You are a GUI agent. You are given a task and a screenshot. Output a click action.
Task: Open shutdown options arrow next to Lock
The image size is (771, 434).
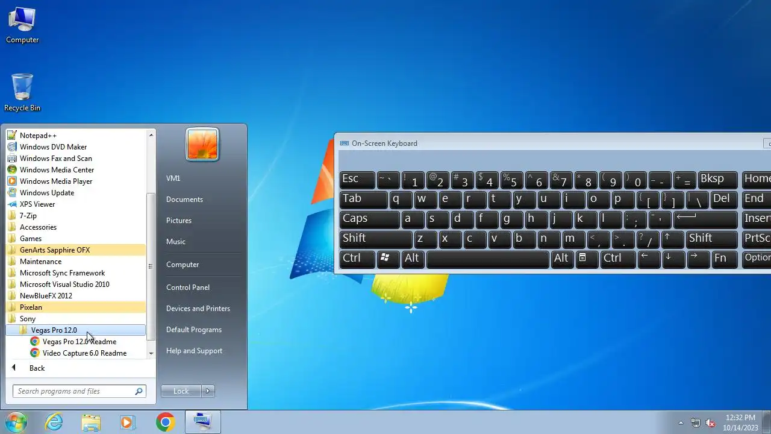click(x=208, y=391)
